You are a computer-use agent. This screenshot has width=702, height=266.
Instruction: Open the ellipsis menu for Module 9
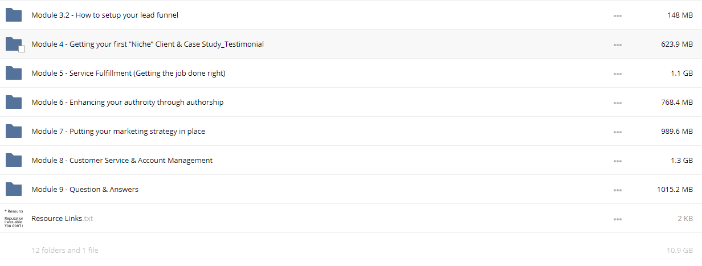pyautogui.click(x=617, y=190)
